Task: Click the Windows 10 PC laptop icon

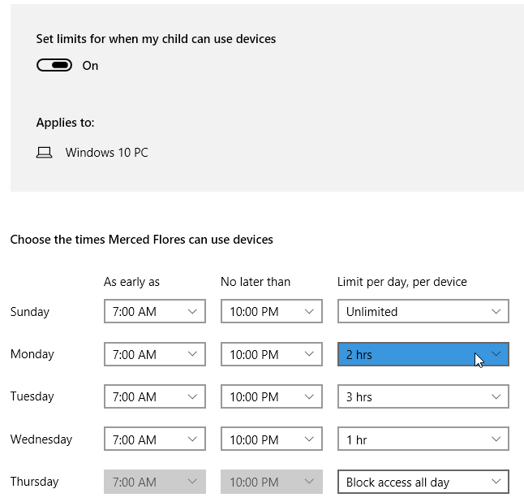Action: tap(45, 153)
